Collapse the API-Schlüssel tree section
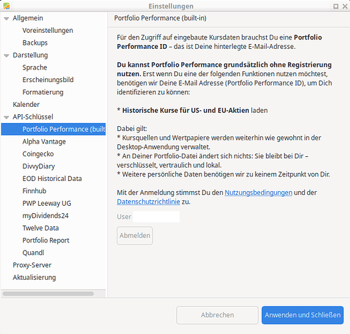The image size is (350, 334). click(x=7, y=117)
